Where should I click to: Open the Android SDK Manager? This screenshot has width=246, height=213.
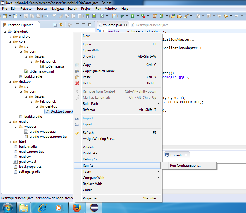(x=88, y=16)
